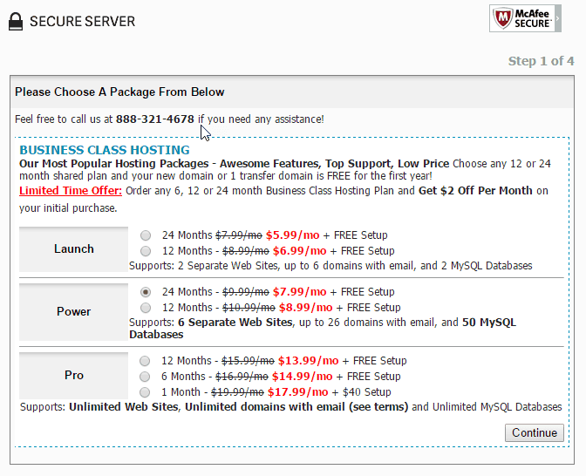Click the Power package label

pyautogui.click(x=73, y=311)
